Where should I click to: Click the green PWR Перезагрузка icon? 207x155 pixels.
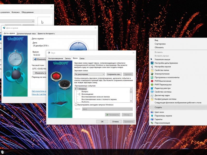(x=152, y=85)
